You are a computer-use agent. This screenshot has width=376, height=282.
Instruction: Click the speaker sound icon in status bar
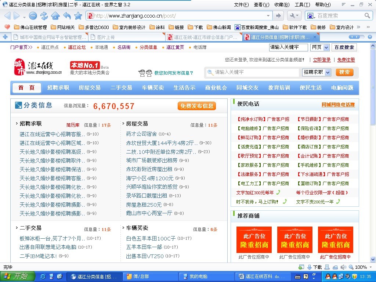pyautogui.click(x=343, y=267)
